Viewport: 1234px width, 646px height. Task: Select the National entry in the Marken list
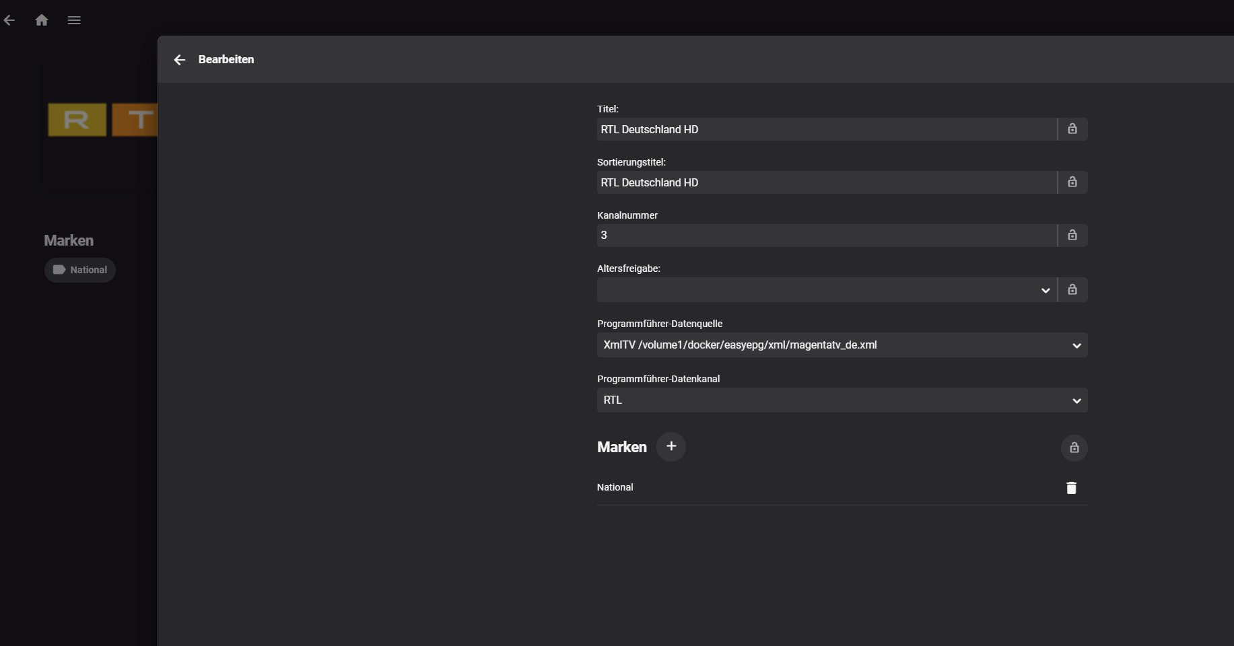click(x=615, y=487)
